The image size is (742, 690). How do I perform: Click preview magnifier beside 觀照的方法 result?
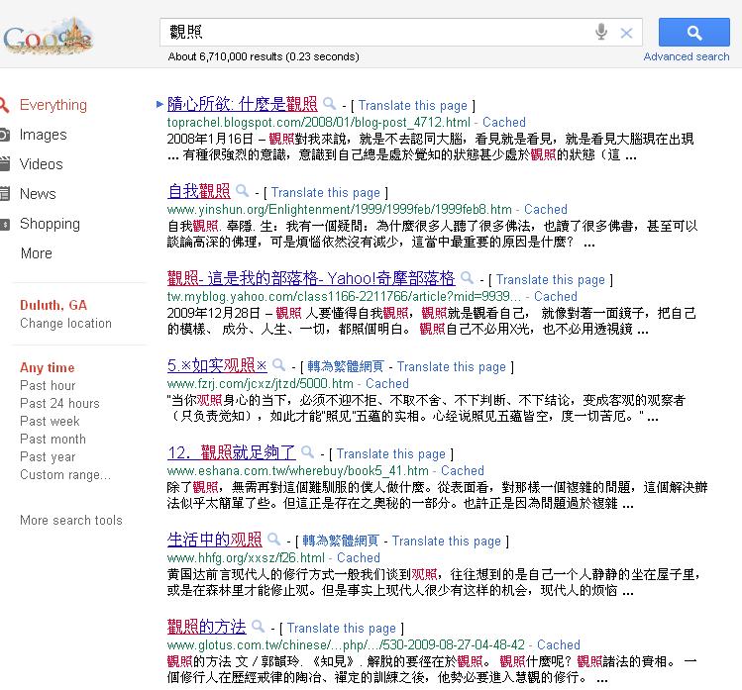[258, 627]
